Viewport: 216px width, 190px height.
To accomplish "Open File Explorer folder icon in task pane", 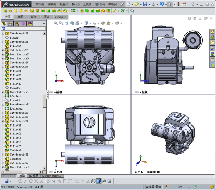I will point(212,43).
